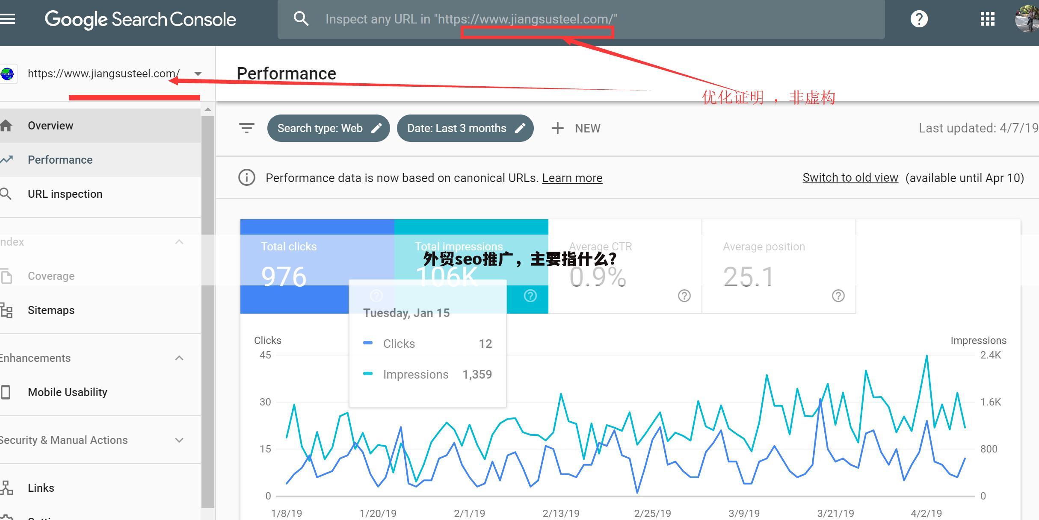Click the help circle on Average CTR card
1039x520 pixels.
point(684,295)
